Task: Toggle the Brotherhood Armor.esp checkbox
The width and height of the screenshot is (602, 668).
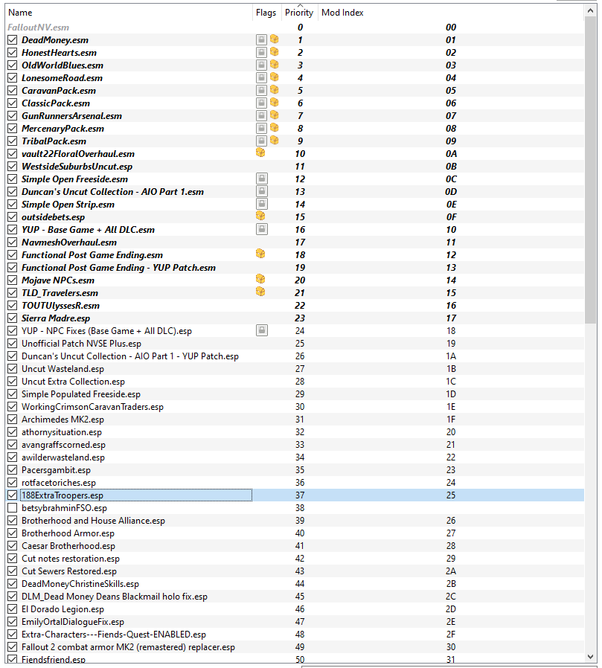Action: [x=13, y=533]
